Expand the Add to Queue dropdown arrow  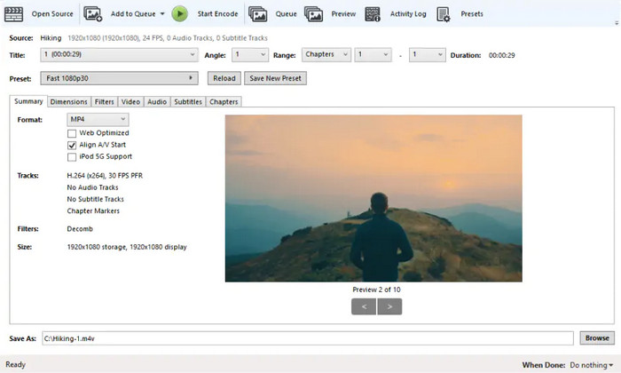[163, 14]
